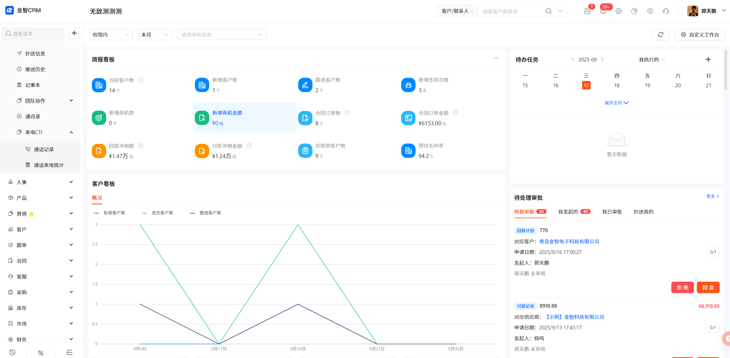Open the 选择审核状态 dropdown
730x358 pixels.
click(222, 35)
